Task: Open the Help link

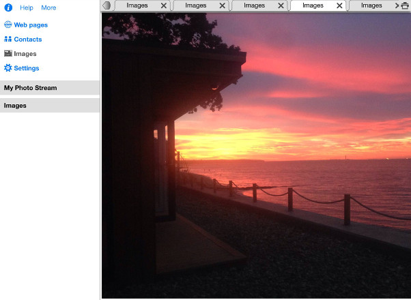Action: coord(27,7)
